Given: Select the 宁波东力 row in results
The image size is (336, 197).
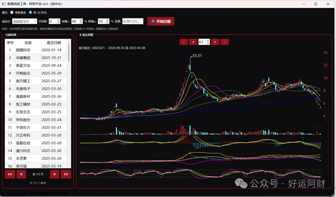Looking at the screenshot, I should point(36,127).
